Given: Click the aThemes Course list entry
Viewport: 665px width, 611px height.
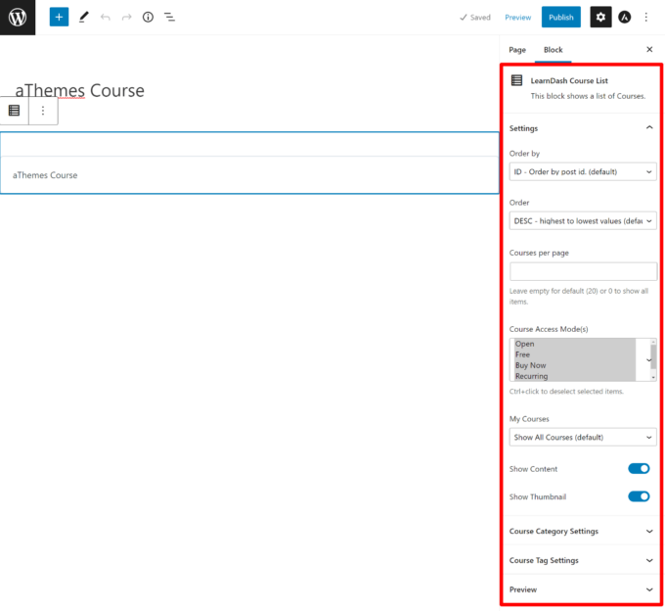Looking at the screenshot, I should pos(45,175).
